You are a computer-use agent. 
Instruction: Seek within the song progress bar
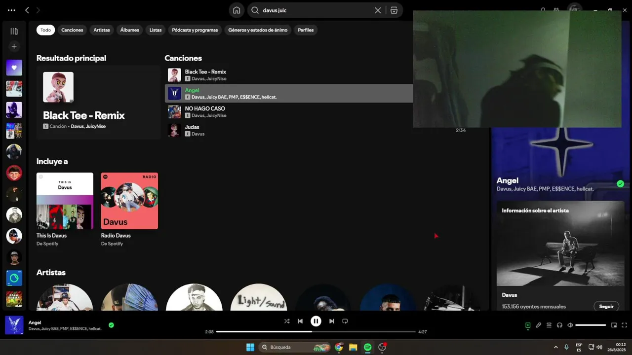pos(316,332)
